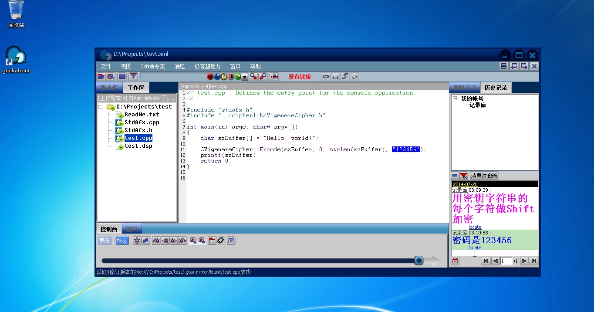
Task: Open folder icon in main toolbar
Action: click(101, 77)
